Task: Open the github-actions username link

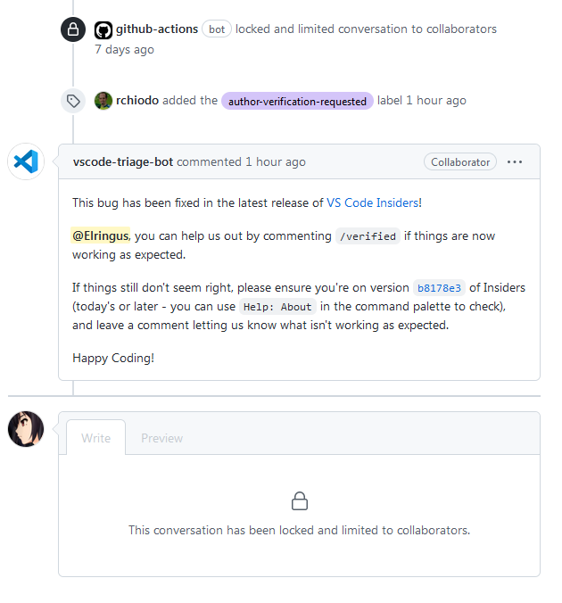Action: coord(157,29)
